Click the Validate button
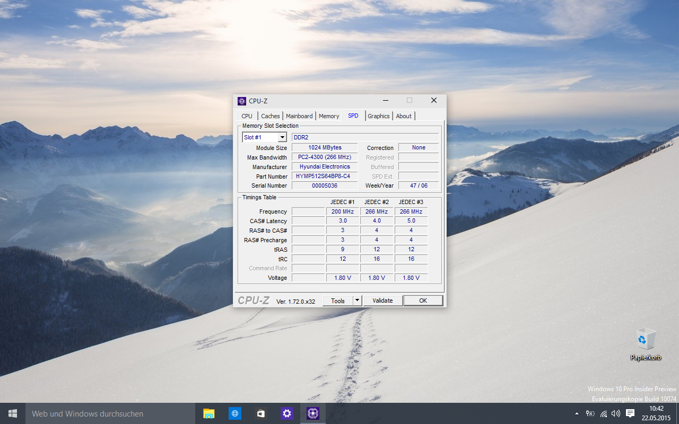 382,301
